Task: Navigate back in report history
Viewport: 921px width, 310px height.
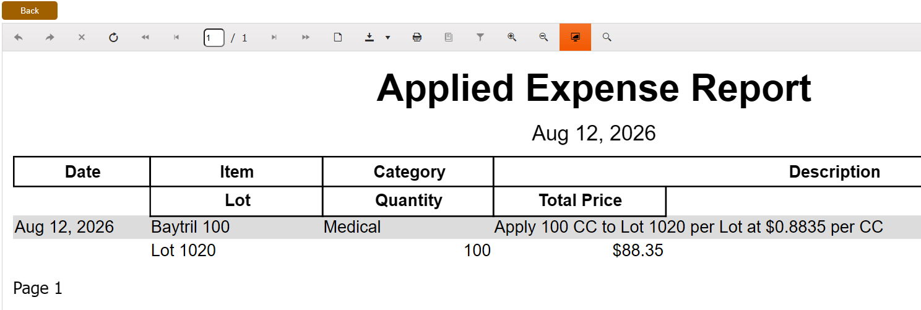Action: coord(19,38)
